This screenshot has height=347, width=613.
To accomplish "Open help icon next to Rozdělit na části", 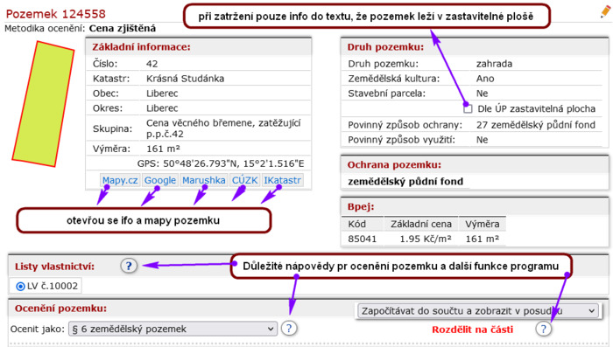I will (x=544, y=329).
